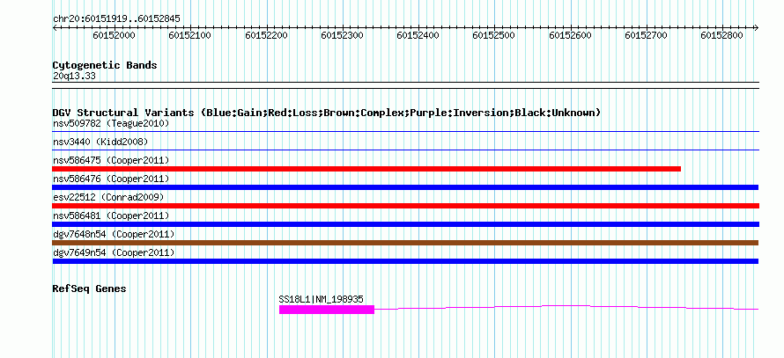Click the red bar below esv22512

(x=405, y=206)
